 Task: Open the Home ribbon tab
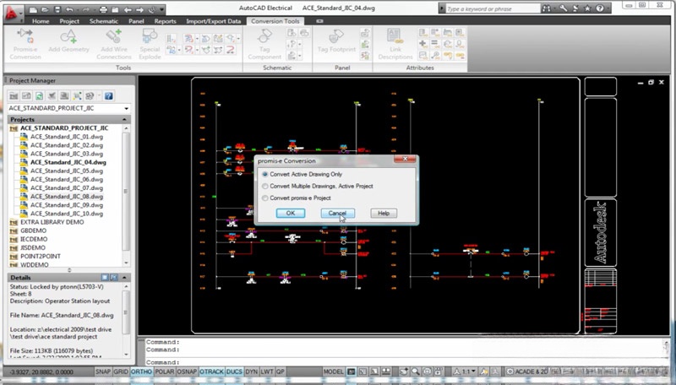coord(41,21)
